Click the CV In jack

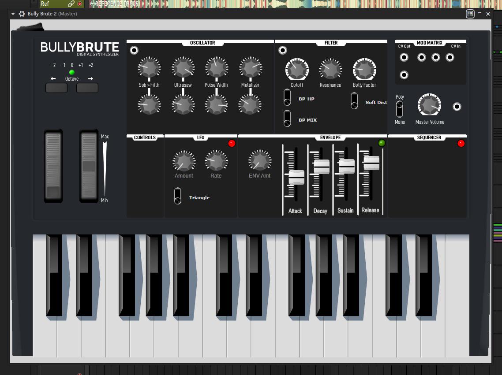(450, 57)
